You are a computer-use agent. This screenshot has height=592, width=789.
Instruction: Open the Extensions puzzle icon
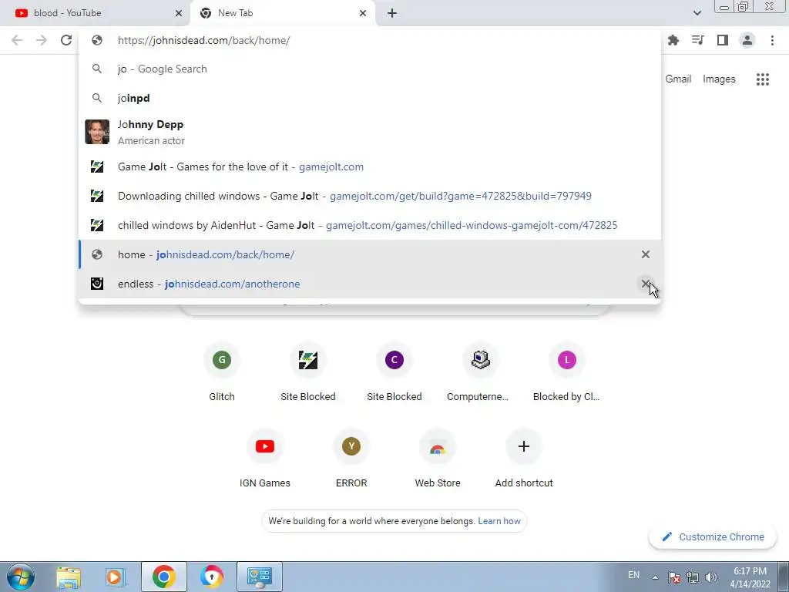tap(673, 40)
